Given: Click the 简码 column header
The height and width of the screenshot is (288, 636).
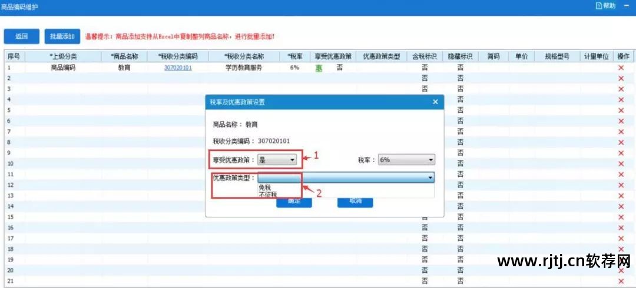Looking at the screenshot, I should tap(493, 56).
